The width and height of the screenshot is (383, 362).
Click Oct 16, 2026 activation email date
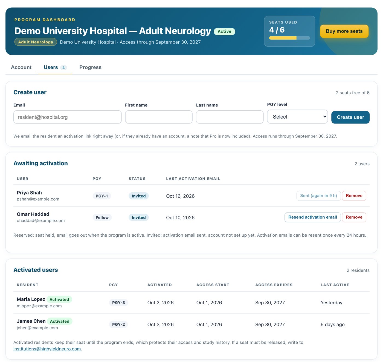pos(180,196)
